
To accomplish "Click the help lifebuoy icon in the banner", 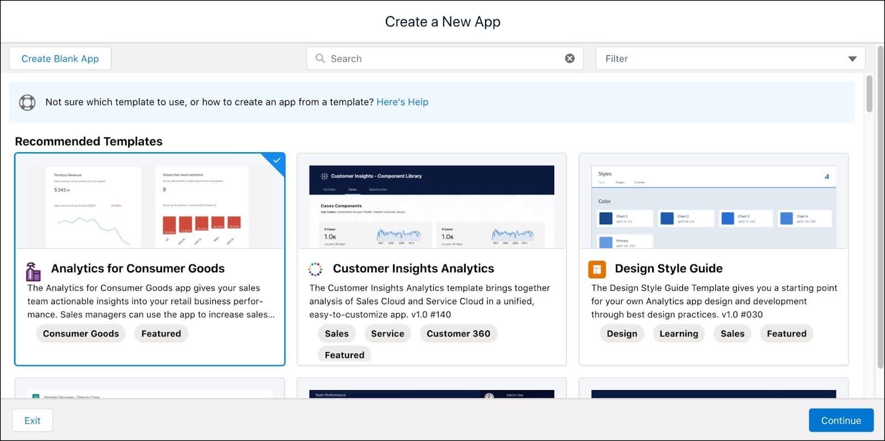I will [x=27, y=102].
